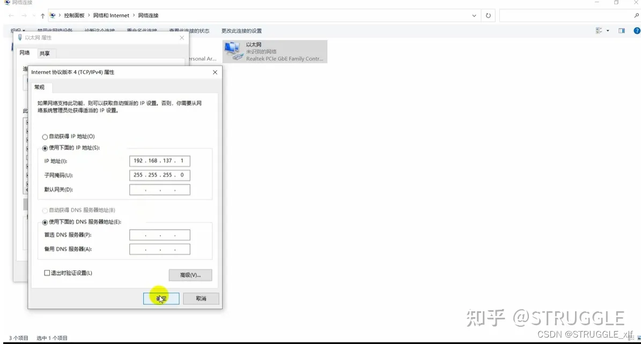The width and height of the screenshot is (641, 344).
Task: Expand the view options dropdown arrow
Action: (608, 31)
